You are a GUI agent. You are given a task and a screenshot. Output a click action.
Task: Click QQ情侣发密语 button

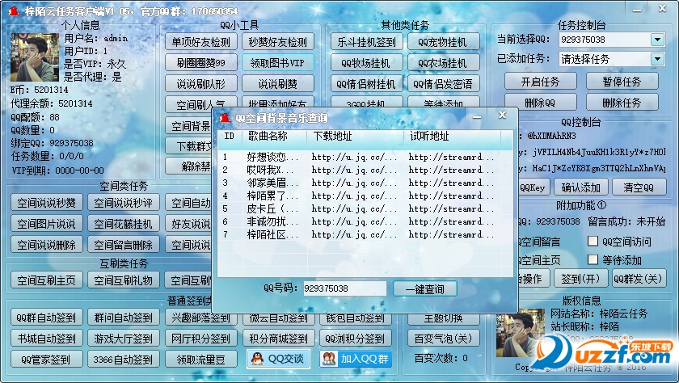click(443, 83)
